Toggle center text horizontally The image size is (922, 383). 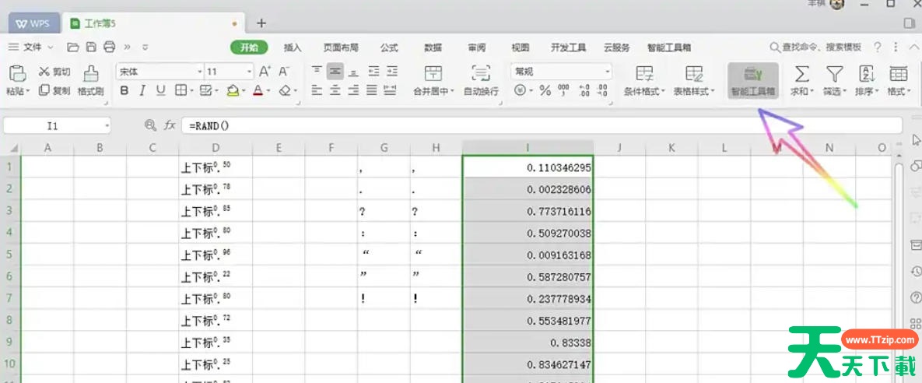[x=335, y=90]
